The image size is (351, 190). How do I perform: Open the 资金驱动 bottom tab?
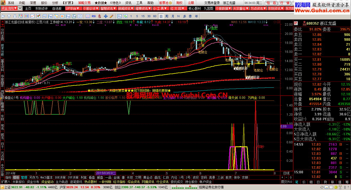click(47, 182)
